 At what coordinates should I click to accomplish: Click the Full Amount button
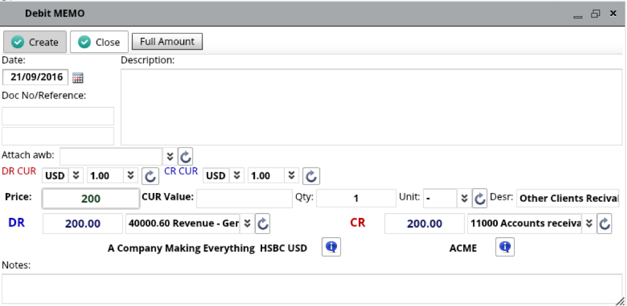coord(167,42)
